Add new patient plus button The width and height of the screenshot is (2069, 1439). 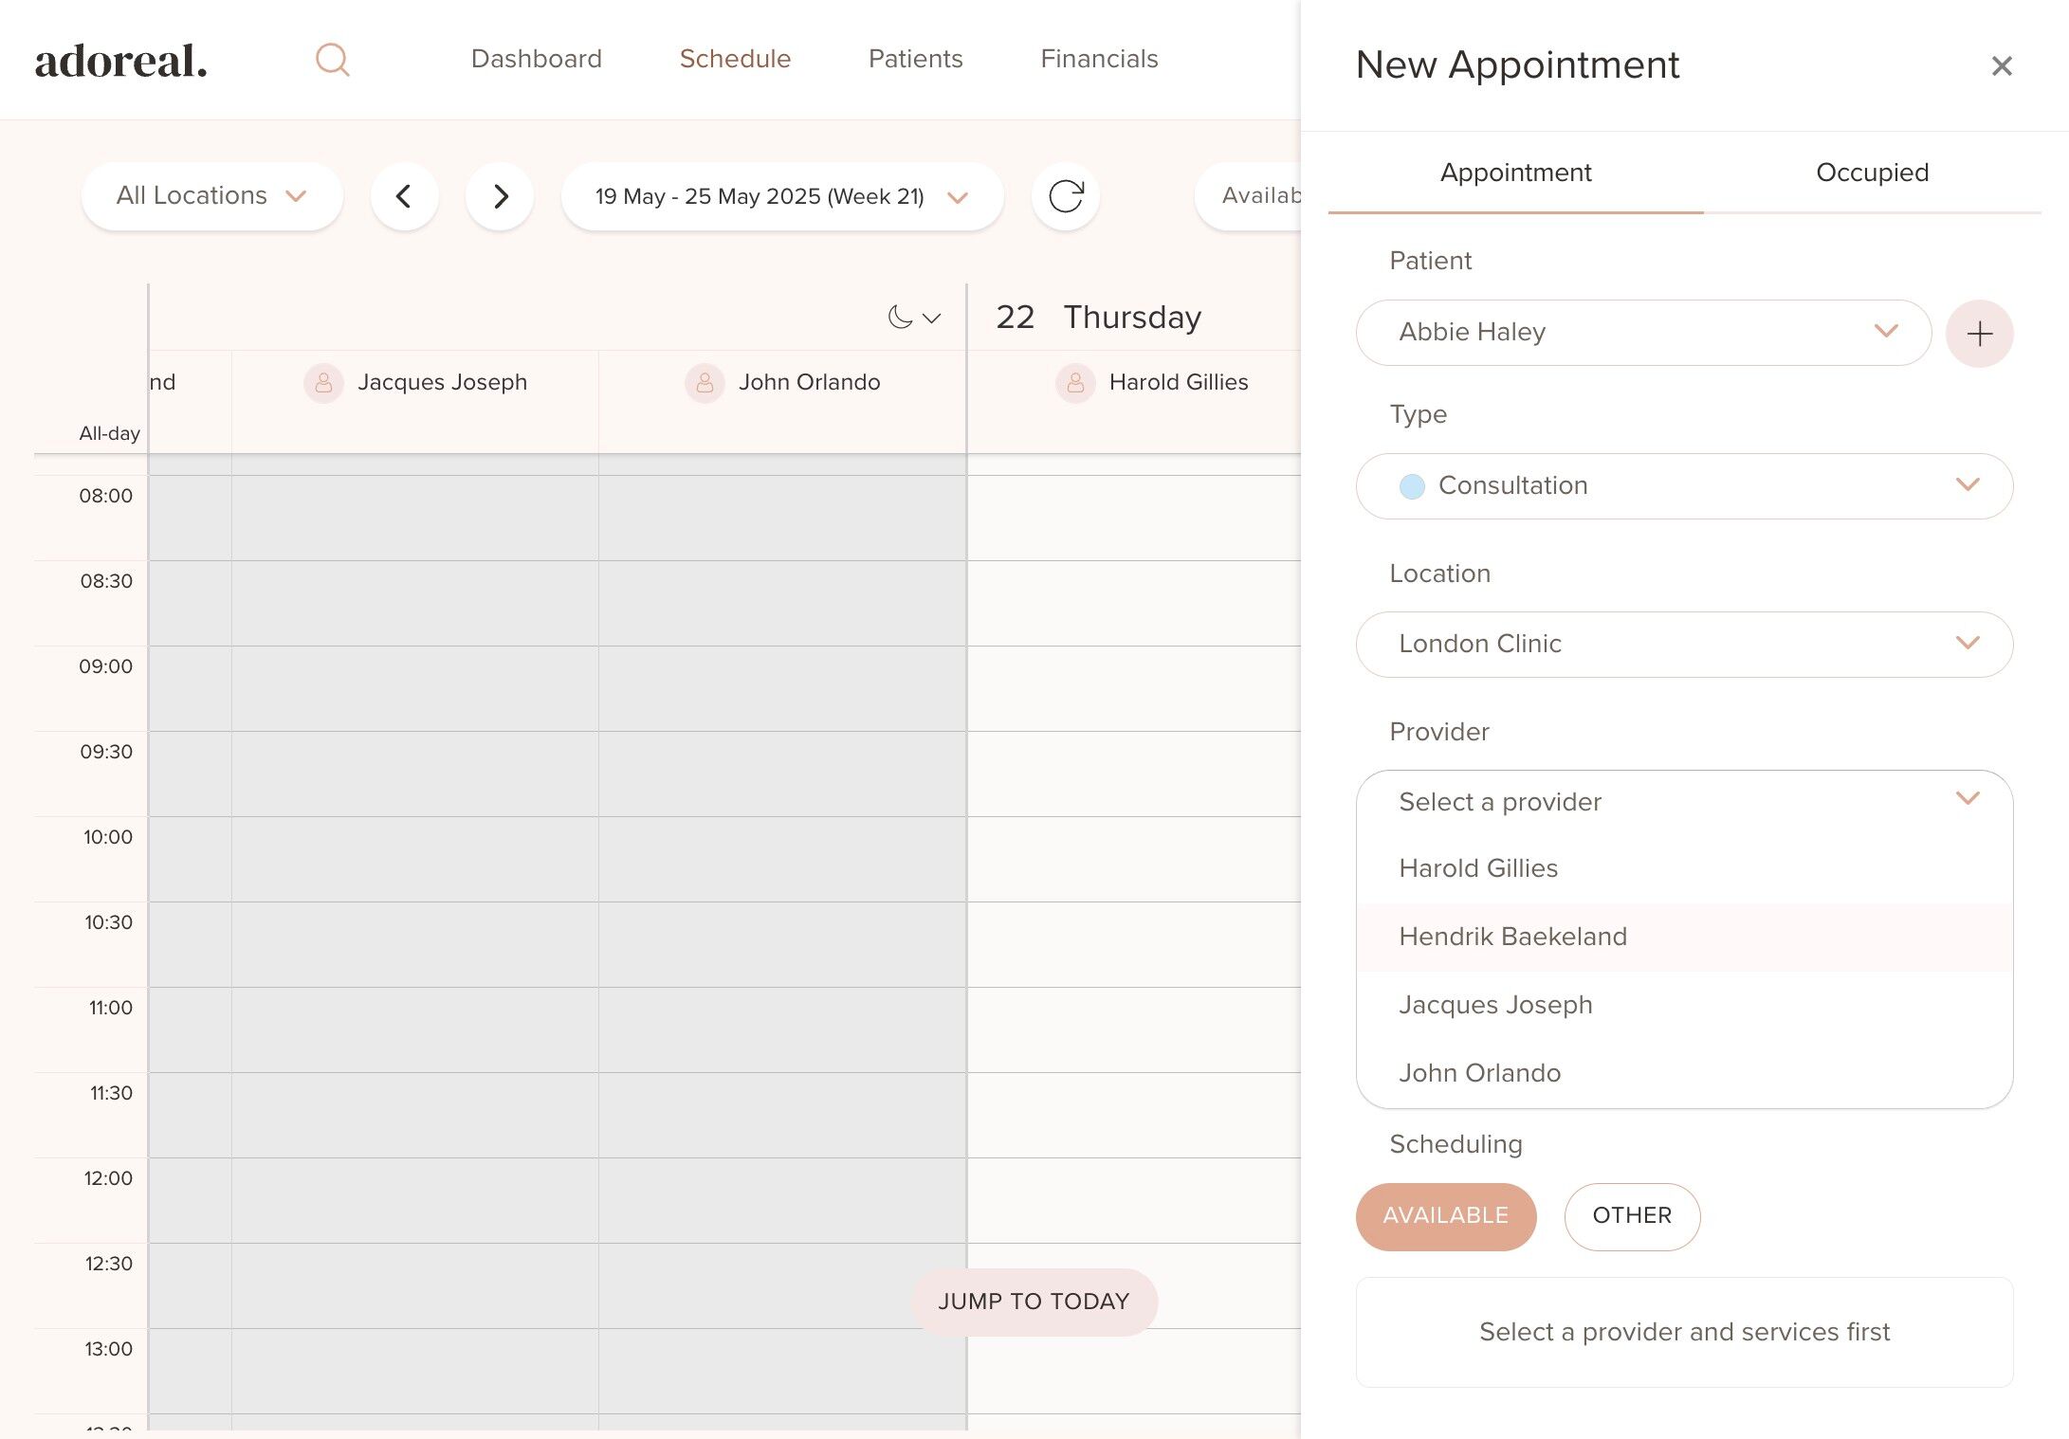(x=1979, y=334)
